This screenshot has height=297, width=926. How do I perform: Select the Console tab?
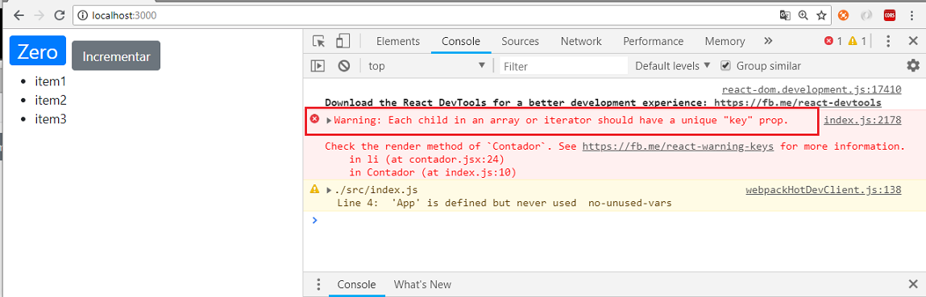[461, 41]
